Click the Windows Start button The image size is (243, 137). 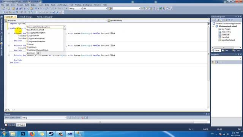(x=4, y=134)
